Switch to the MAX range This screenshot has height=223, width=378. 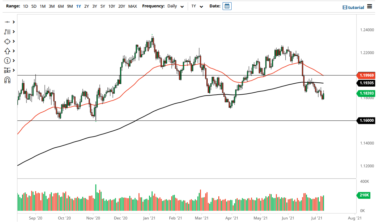[132, 6]
